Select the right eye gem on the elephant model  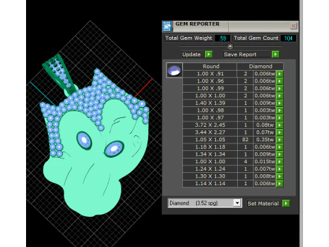coord(114,149)
